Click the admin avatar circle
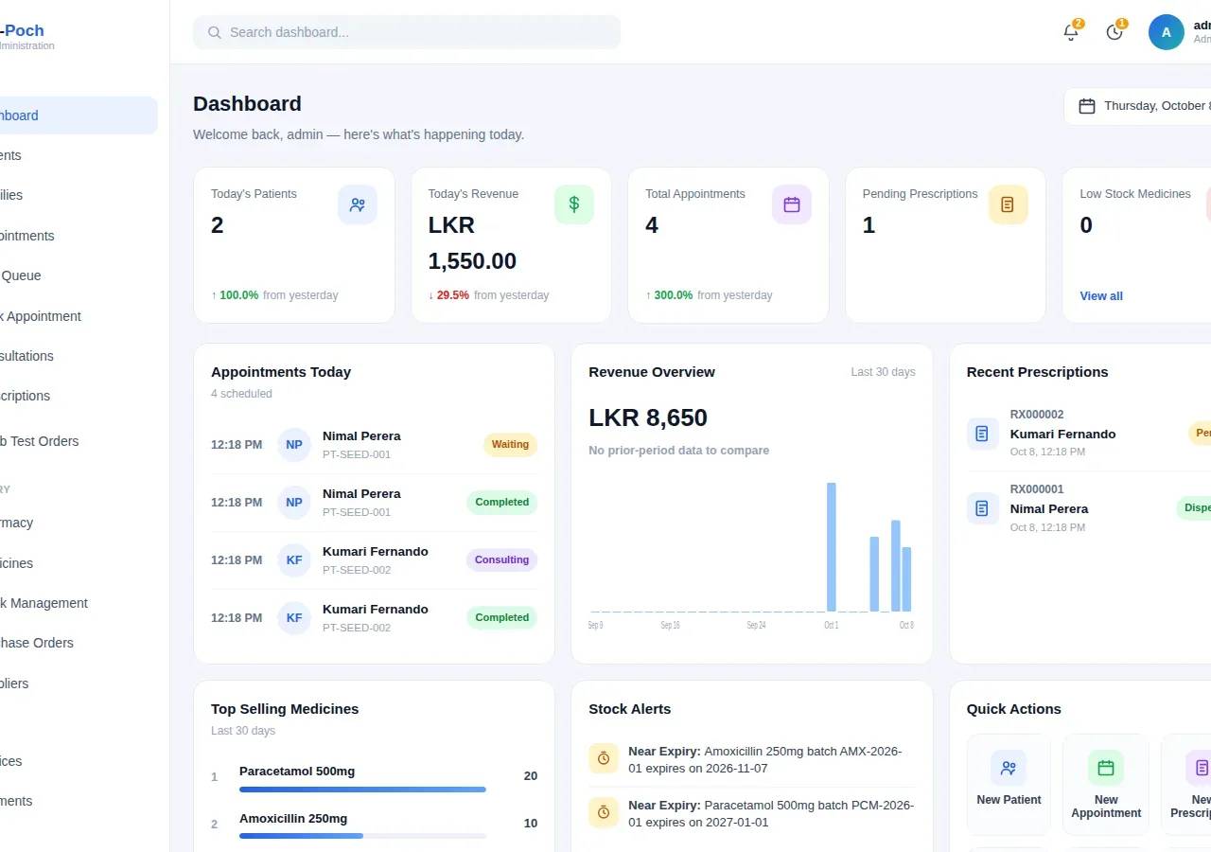The width and height of the screenshot is (1211, 852). tap(1167, 32)
